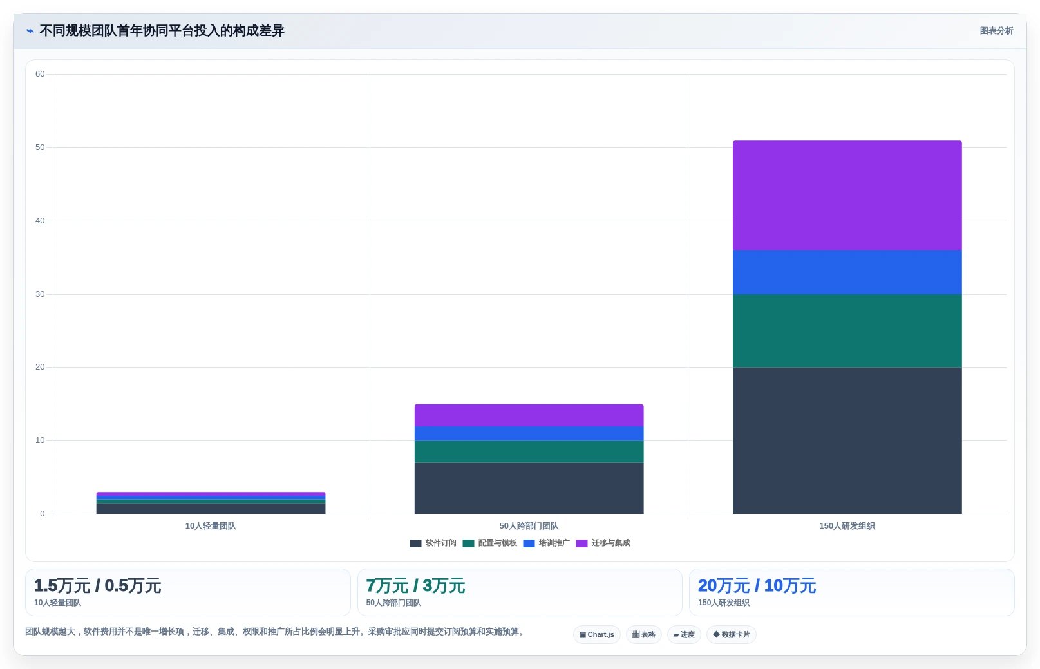Click the green segment of the 150人研发组织 bar

tap(847, 331)
